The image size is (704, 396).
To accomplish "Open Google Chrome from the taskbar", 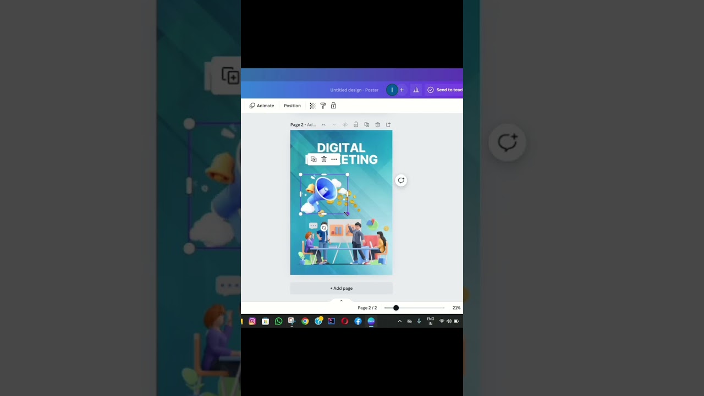I will coord(305,321).
